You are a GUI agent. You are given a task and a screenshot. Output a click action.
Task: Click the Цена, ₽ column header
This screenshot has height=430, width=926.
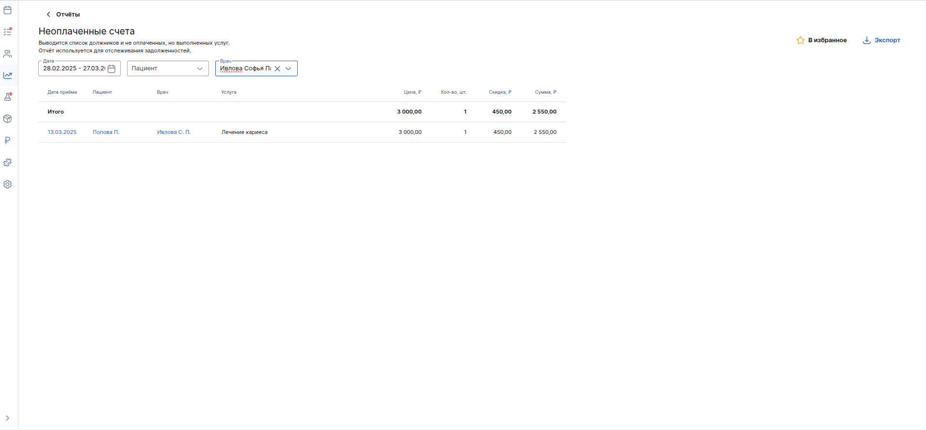pyautogui.click(x=413, y=92)
